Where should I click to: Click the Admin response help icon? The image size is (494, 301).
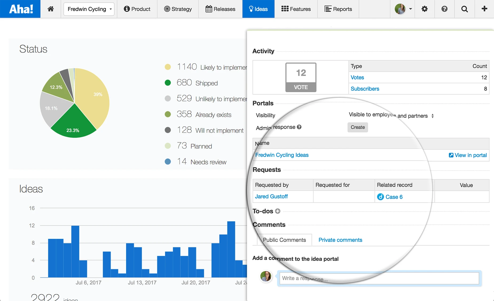click(x=299, y=127)
